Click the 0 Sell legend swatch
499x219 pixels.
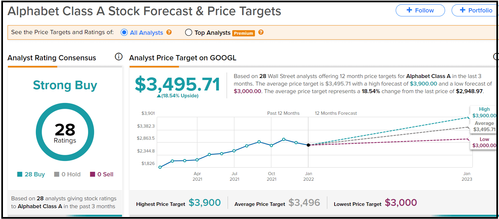click(92, 174)
